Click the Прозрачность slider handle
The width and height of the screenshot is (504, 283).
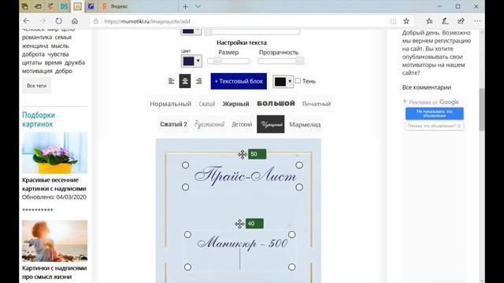(300, 61)
